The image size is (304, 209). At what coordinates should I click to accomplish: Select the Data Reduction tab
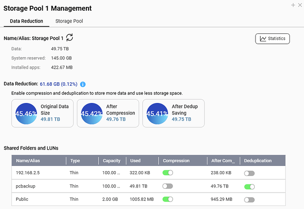26,21
